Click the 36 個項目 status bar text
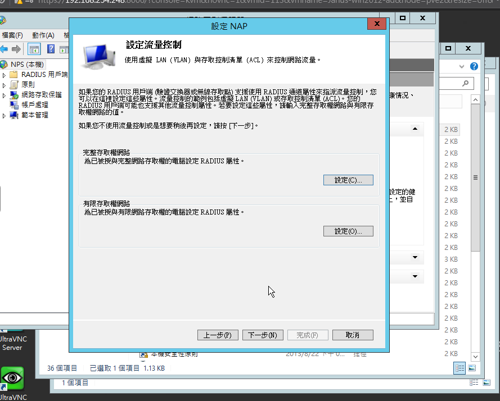500x401 pixels. 62,368
